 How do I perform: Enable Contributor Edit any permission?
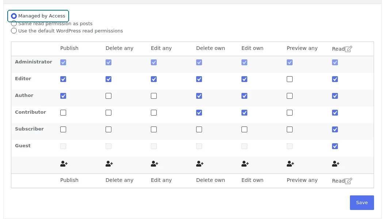[154, 113]
